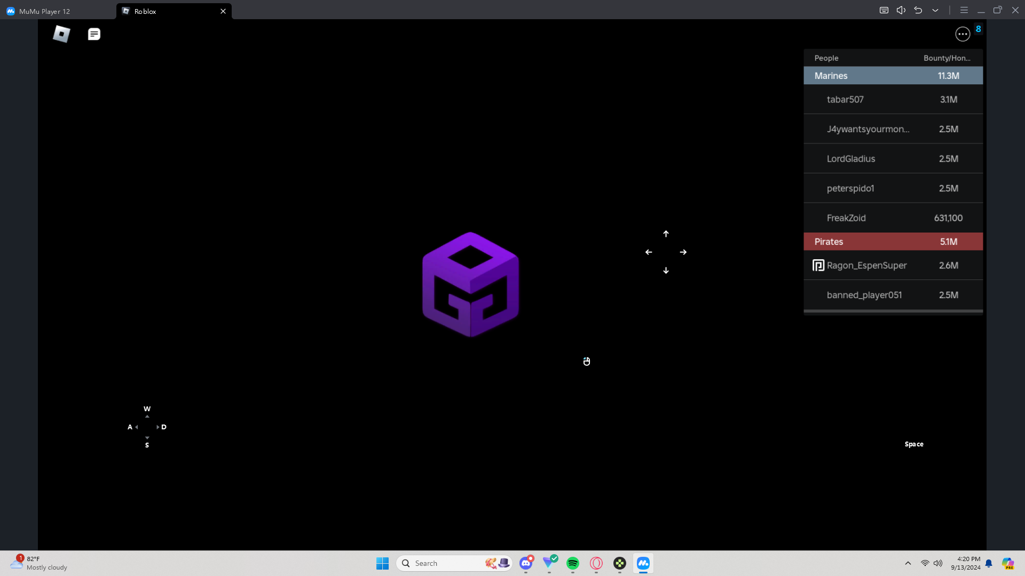Click the badge icon beside Ragon_EspenSuper

(x=818, y=266)
